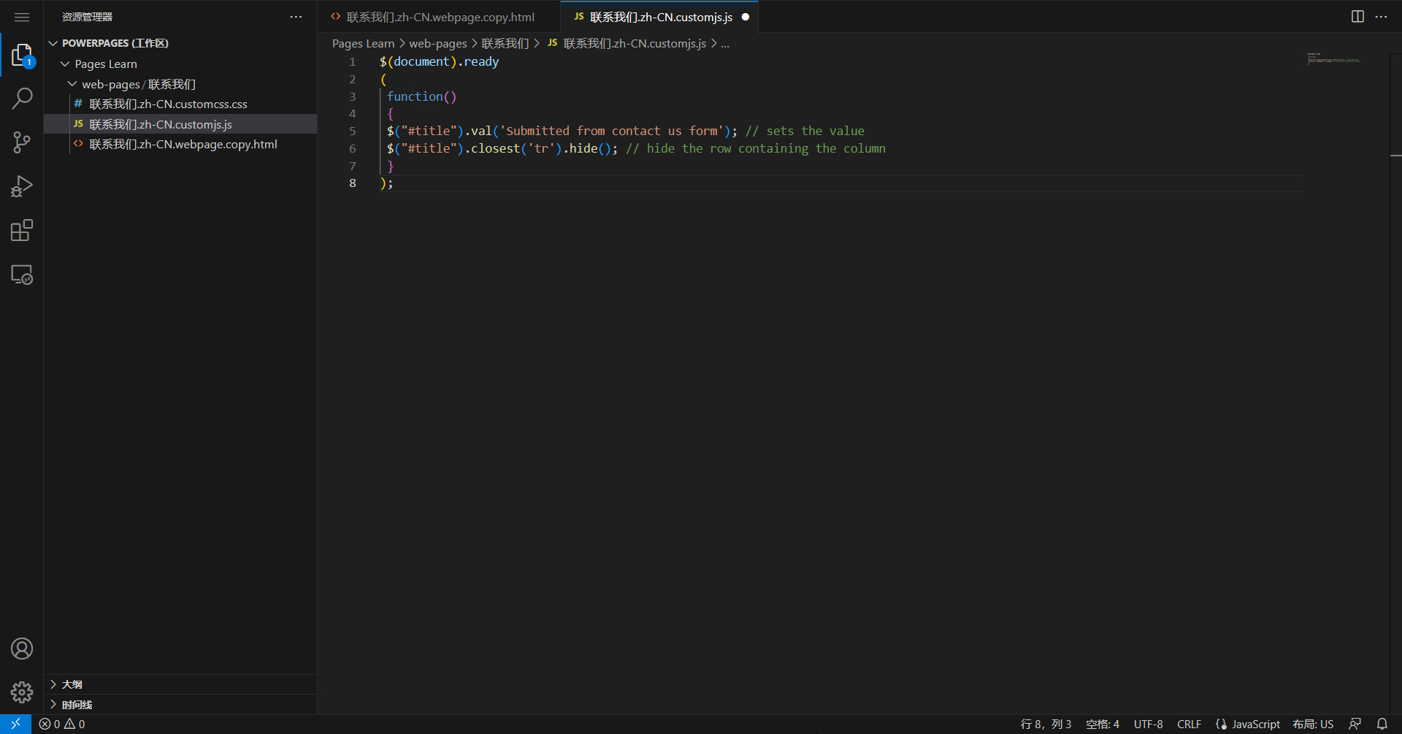Image resolution: width=1402 pixels, height=734 pixels.
Task: Click line number 5 in the gutter
Action: coord(353,131)
